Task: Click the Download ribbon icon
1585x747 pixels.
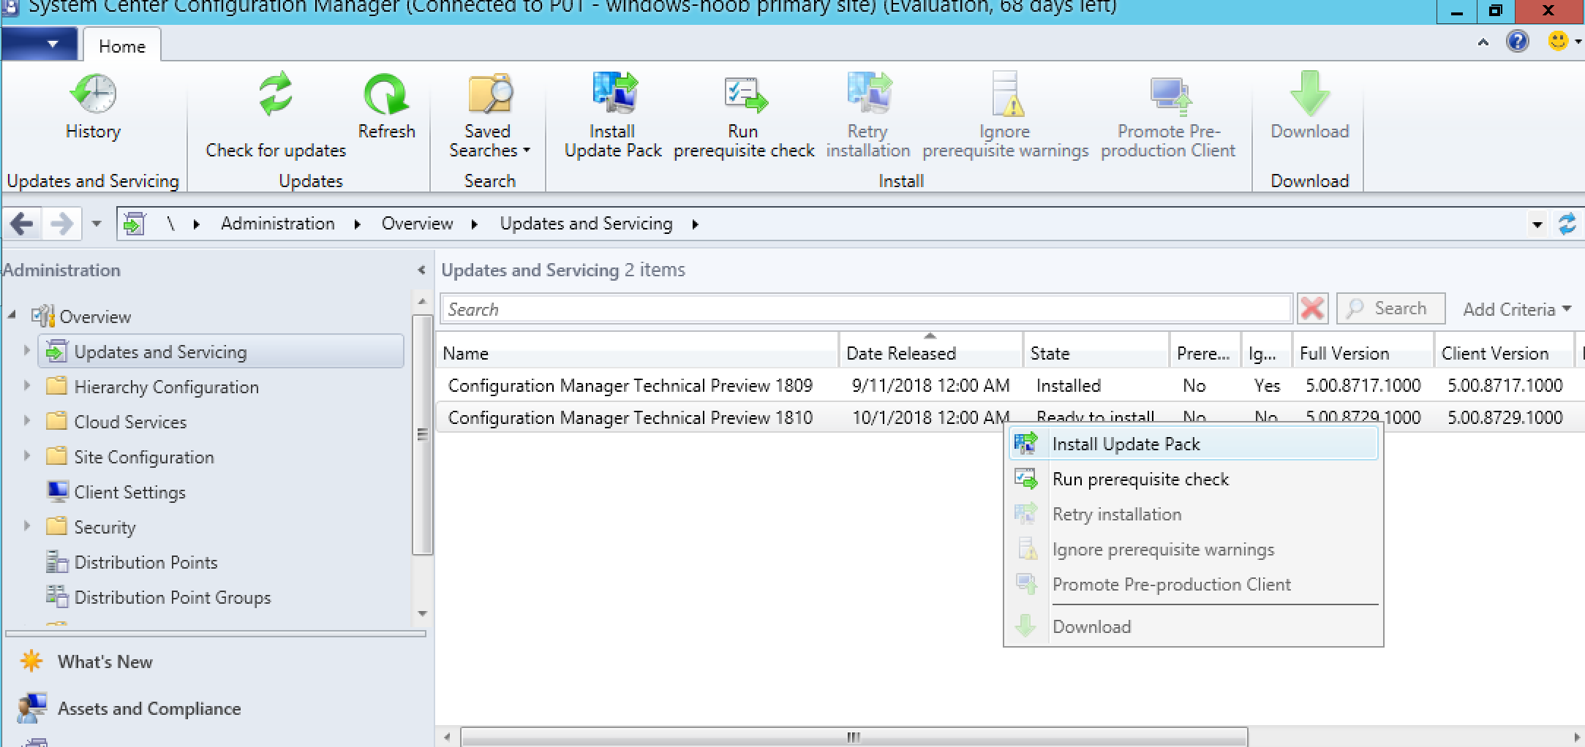Action: [x=1309, y=106]
